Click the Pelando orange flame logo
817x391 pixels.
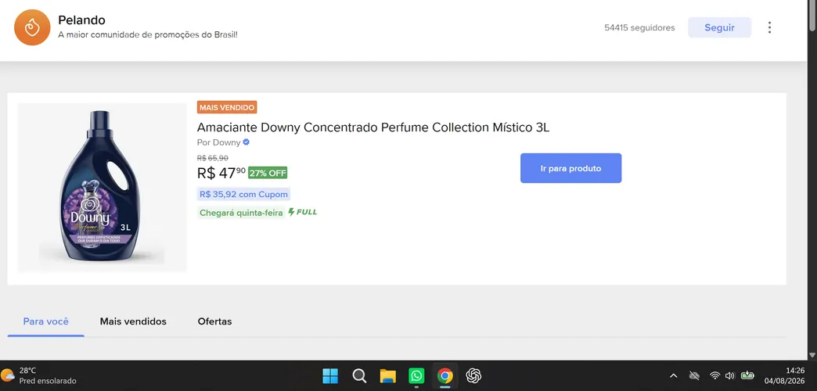[32, 27]
